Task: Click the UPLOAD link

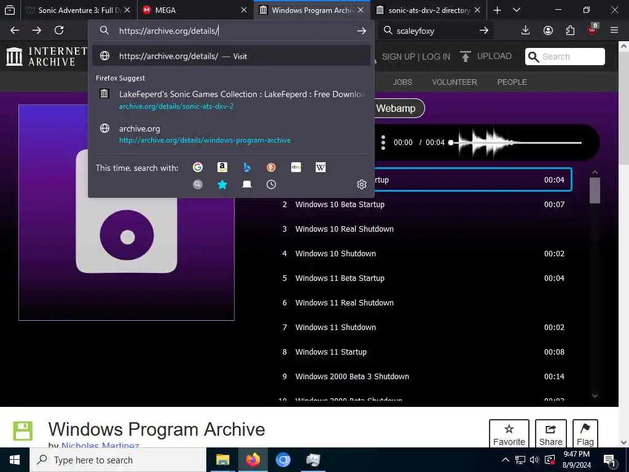Action: [x=494, y=56]
